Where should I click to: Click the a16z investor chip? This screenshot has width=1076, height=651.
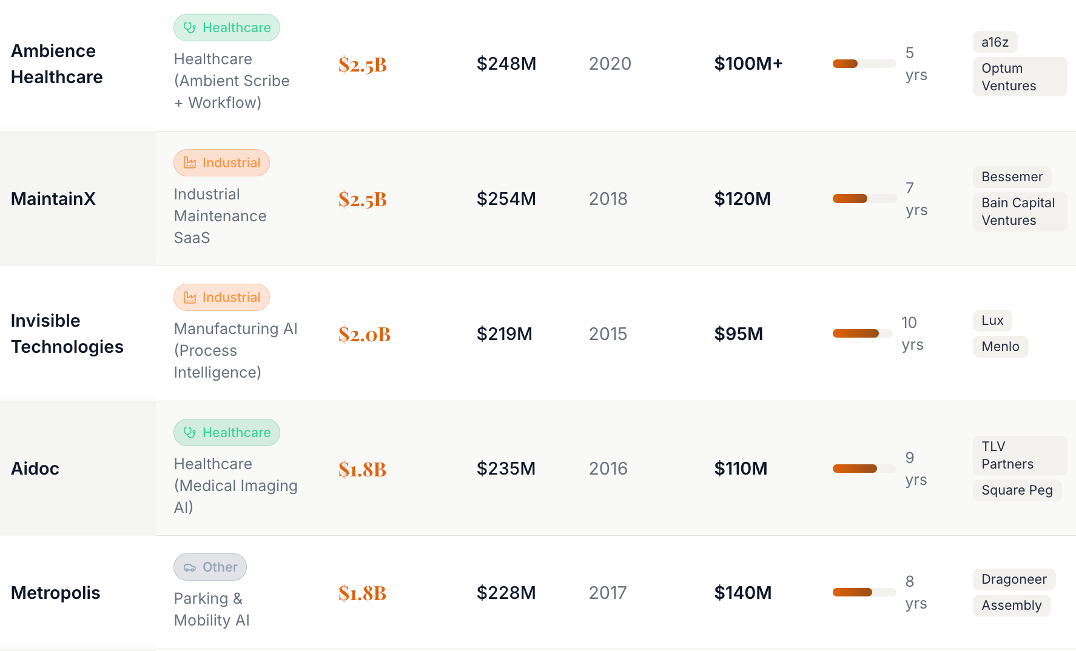[x=995, y=42]
